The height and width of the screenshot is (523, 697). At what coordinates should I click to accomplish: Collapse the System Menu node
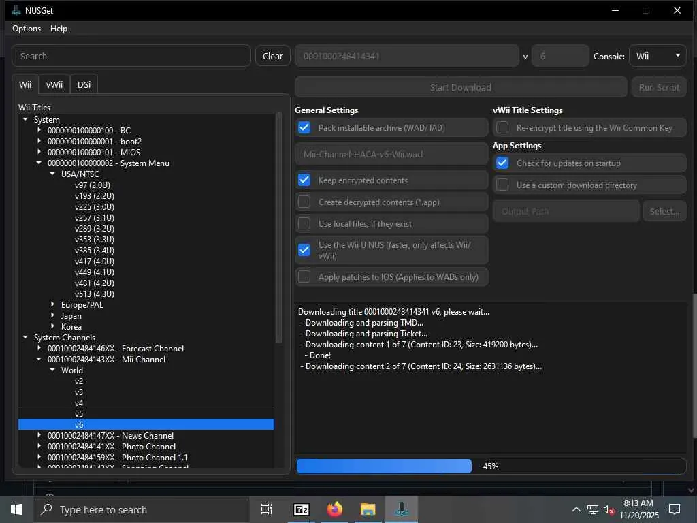pyautogui.click(x=39, y=163)
